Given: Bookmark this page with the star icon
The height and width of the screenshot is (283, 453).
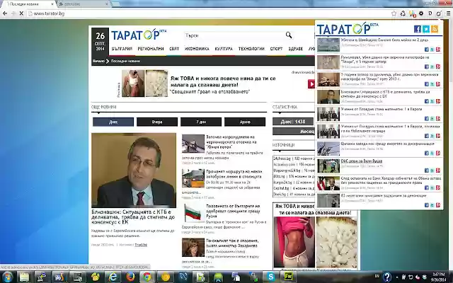Looking at the screenshot, I should pyautogui.click(x=394, y=13).
